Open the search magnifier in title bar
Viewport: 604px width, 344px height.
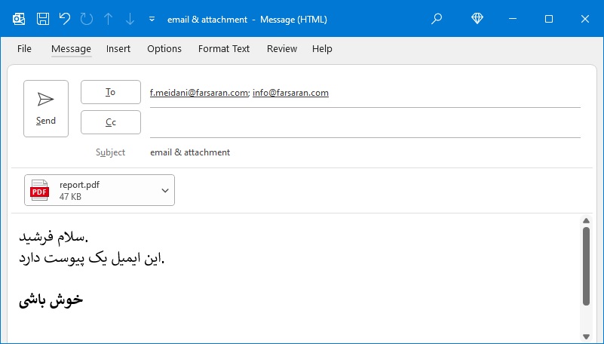(x=437, y=19)
